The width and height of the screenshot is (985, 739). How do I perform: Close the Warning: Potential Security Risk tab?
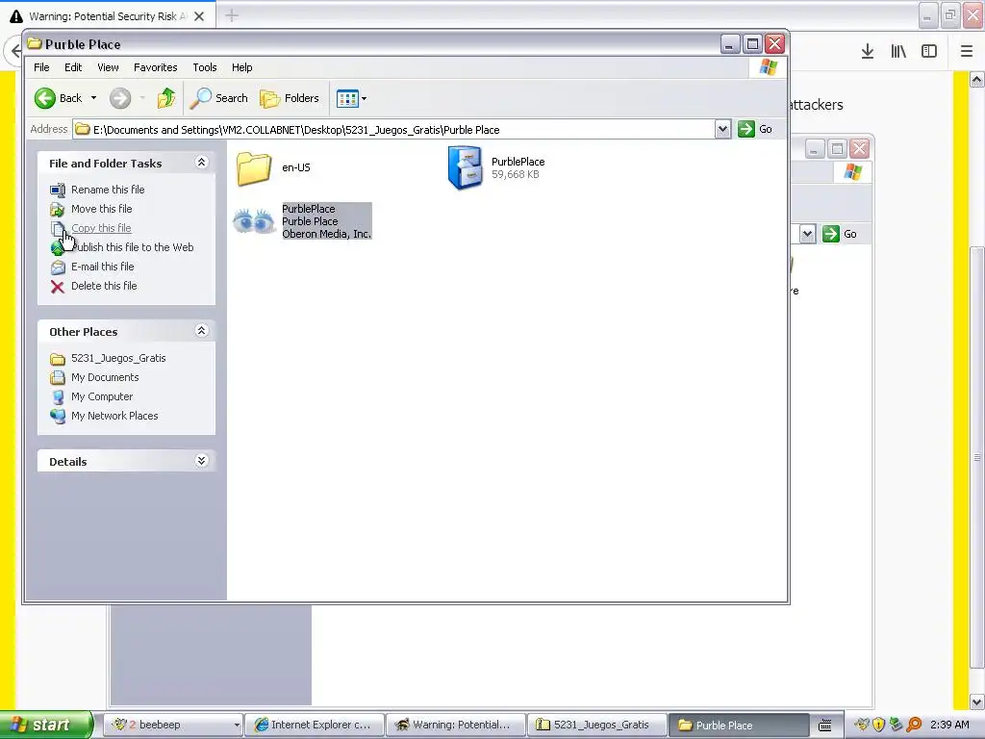199,16
